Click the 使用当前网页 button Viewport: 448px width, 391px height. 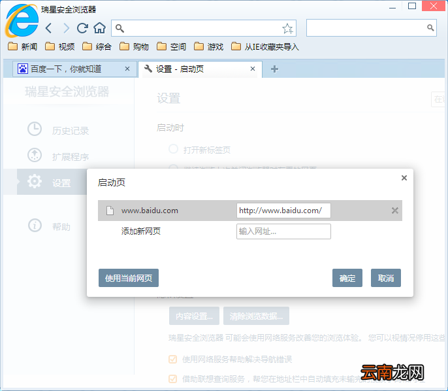click(x=129, y=278)
